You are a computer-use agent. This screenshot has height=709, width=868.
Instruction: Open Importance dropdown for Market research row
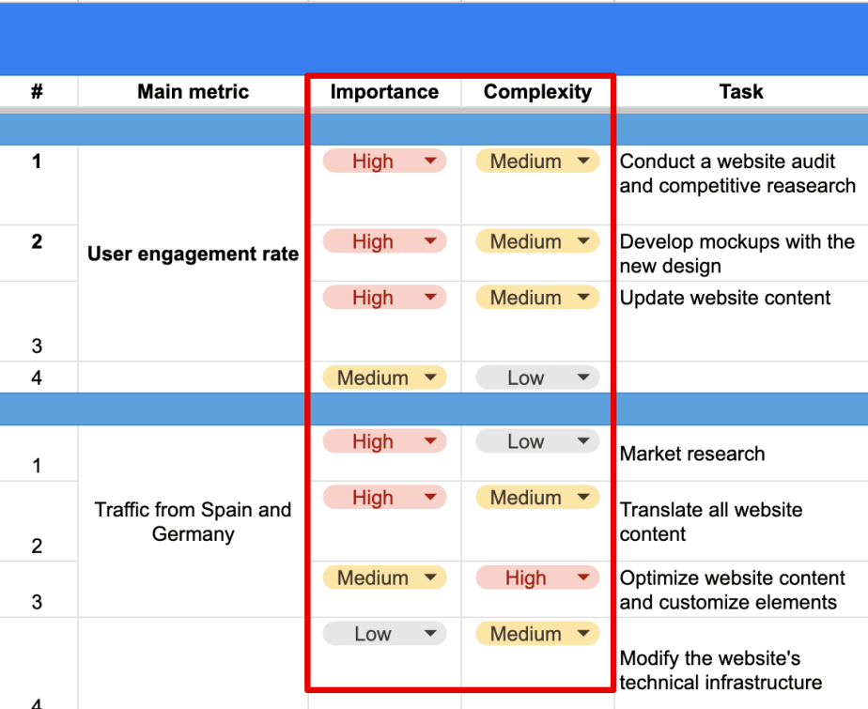coord(385,441)
